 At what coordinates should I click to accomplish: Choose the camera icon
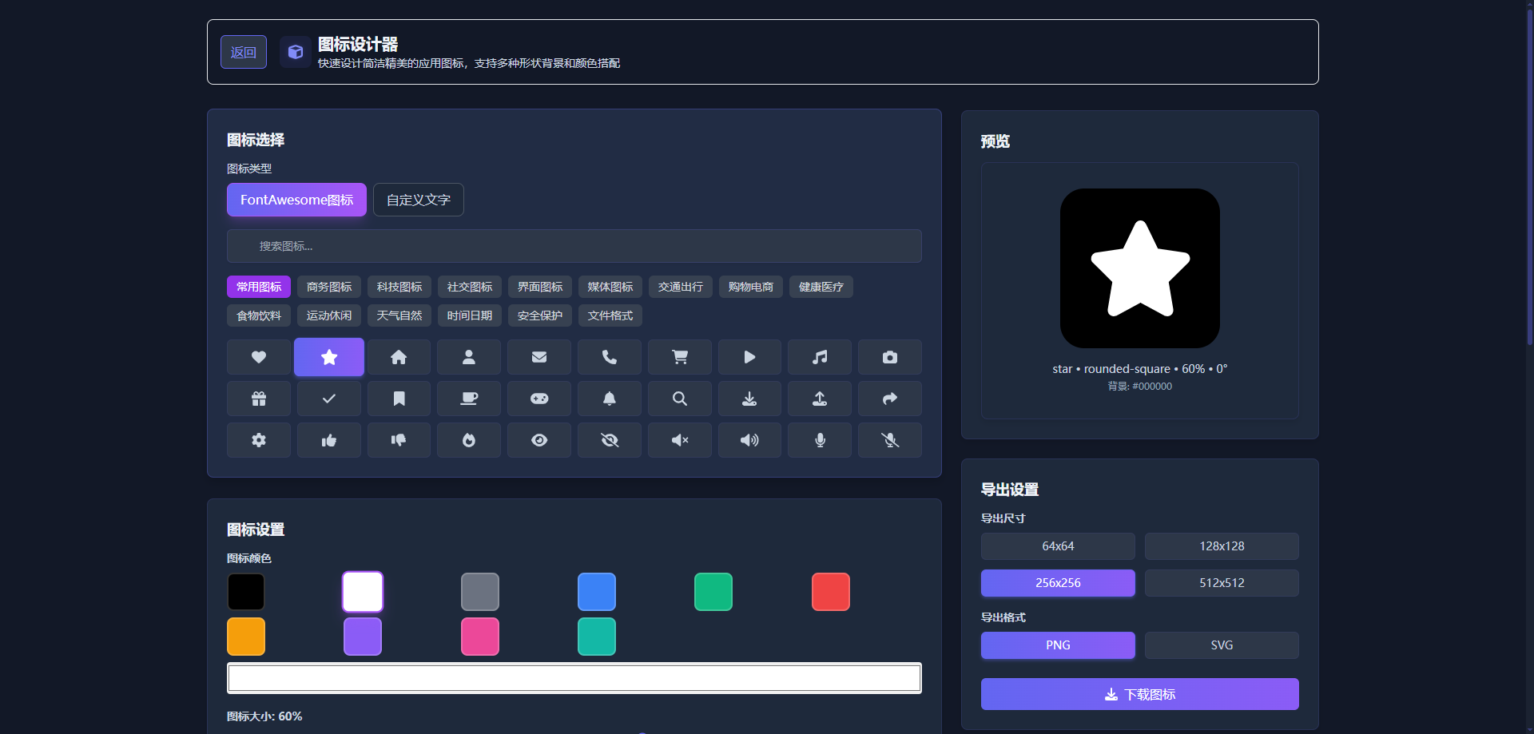pos(890,357)
